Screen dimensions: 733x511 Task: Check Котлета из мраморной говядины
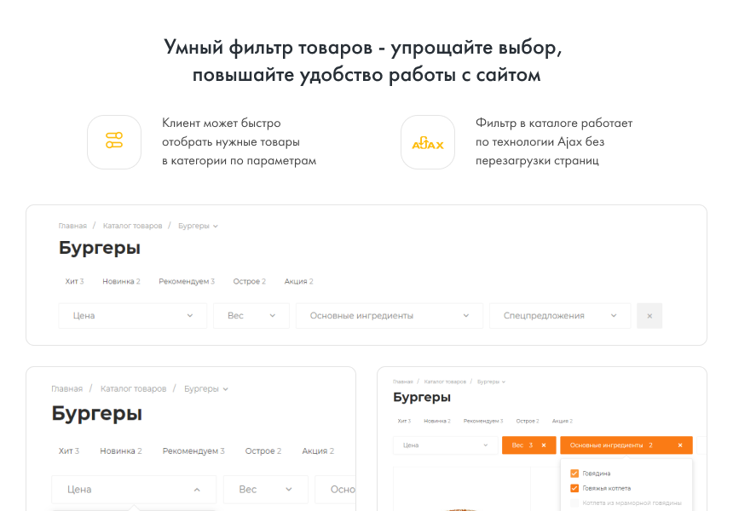[x=574, y=502]
